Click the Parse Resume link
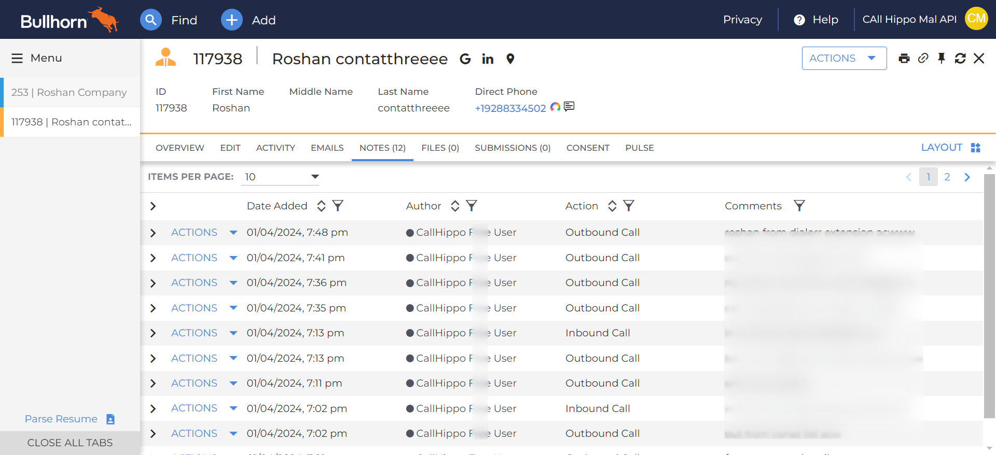 point(61,419)
